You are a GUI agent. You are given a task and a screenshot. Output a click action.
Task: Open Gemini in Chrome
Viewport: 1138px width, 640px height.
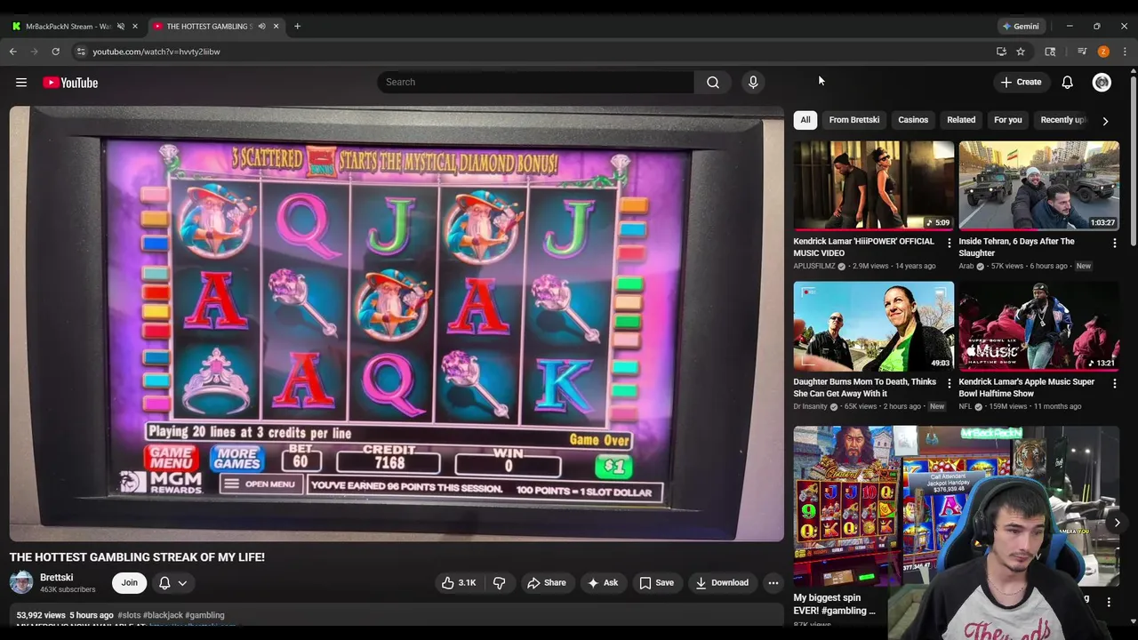point(1021,27)
